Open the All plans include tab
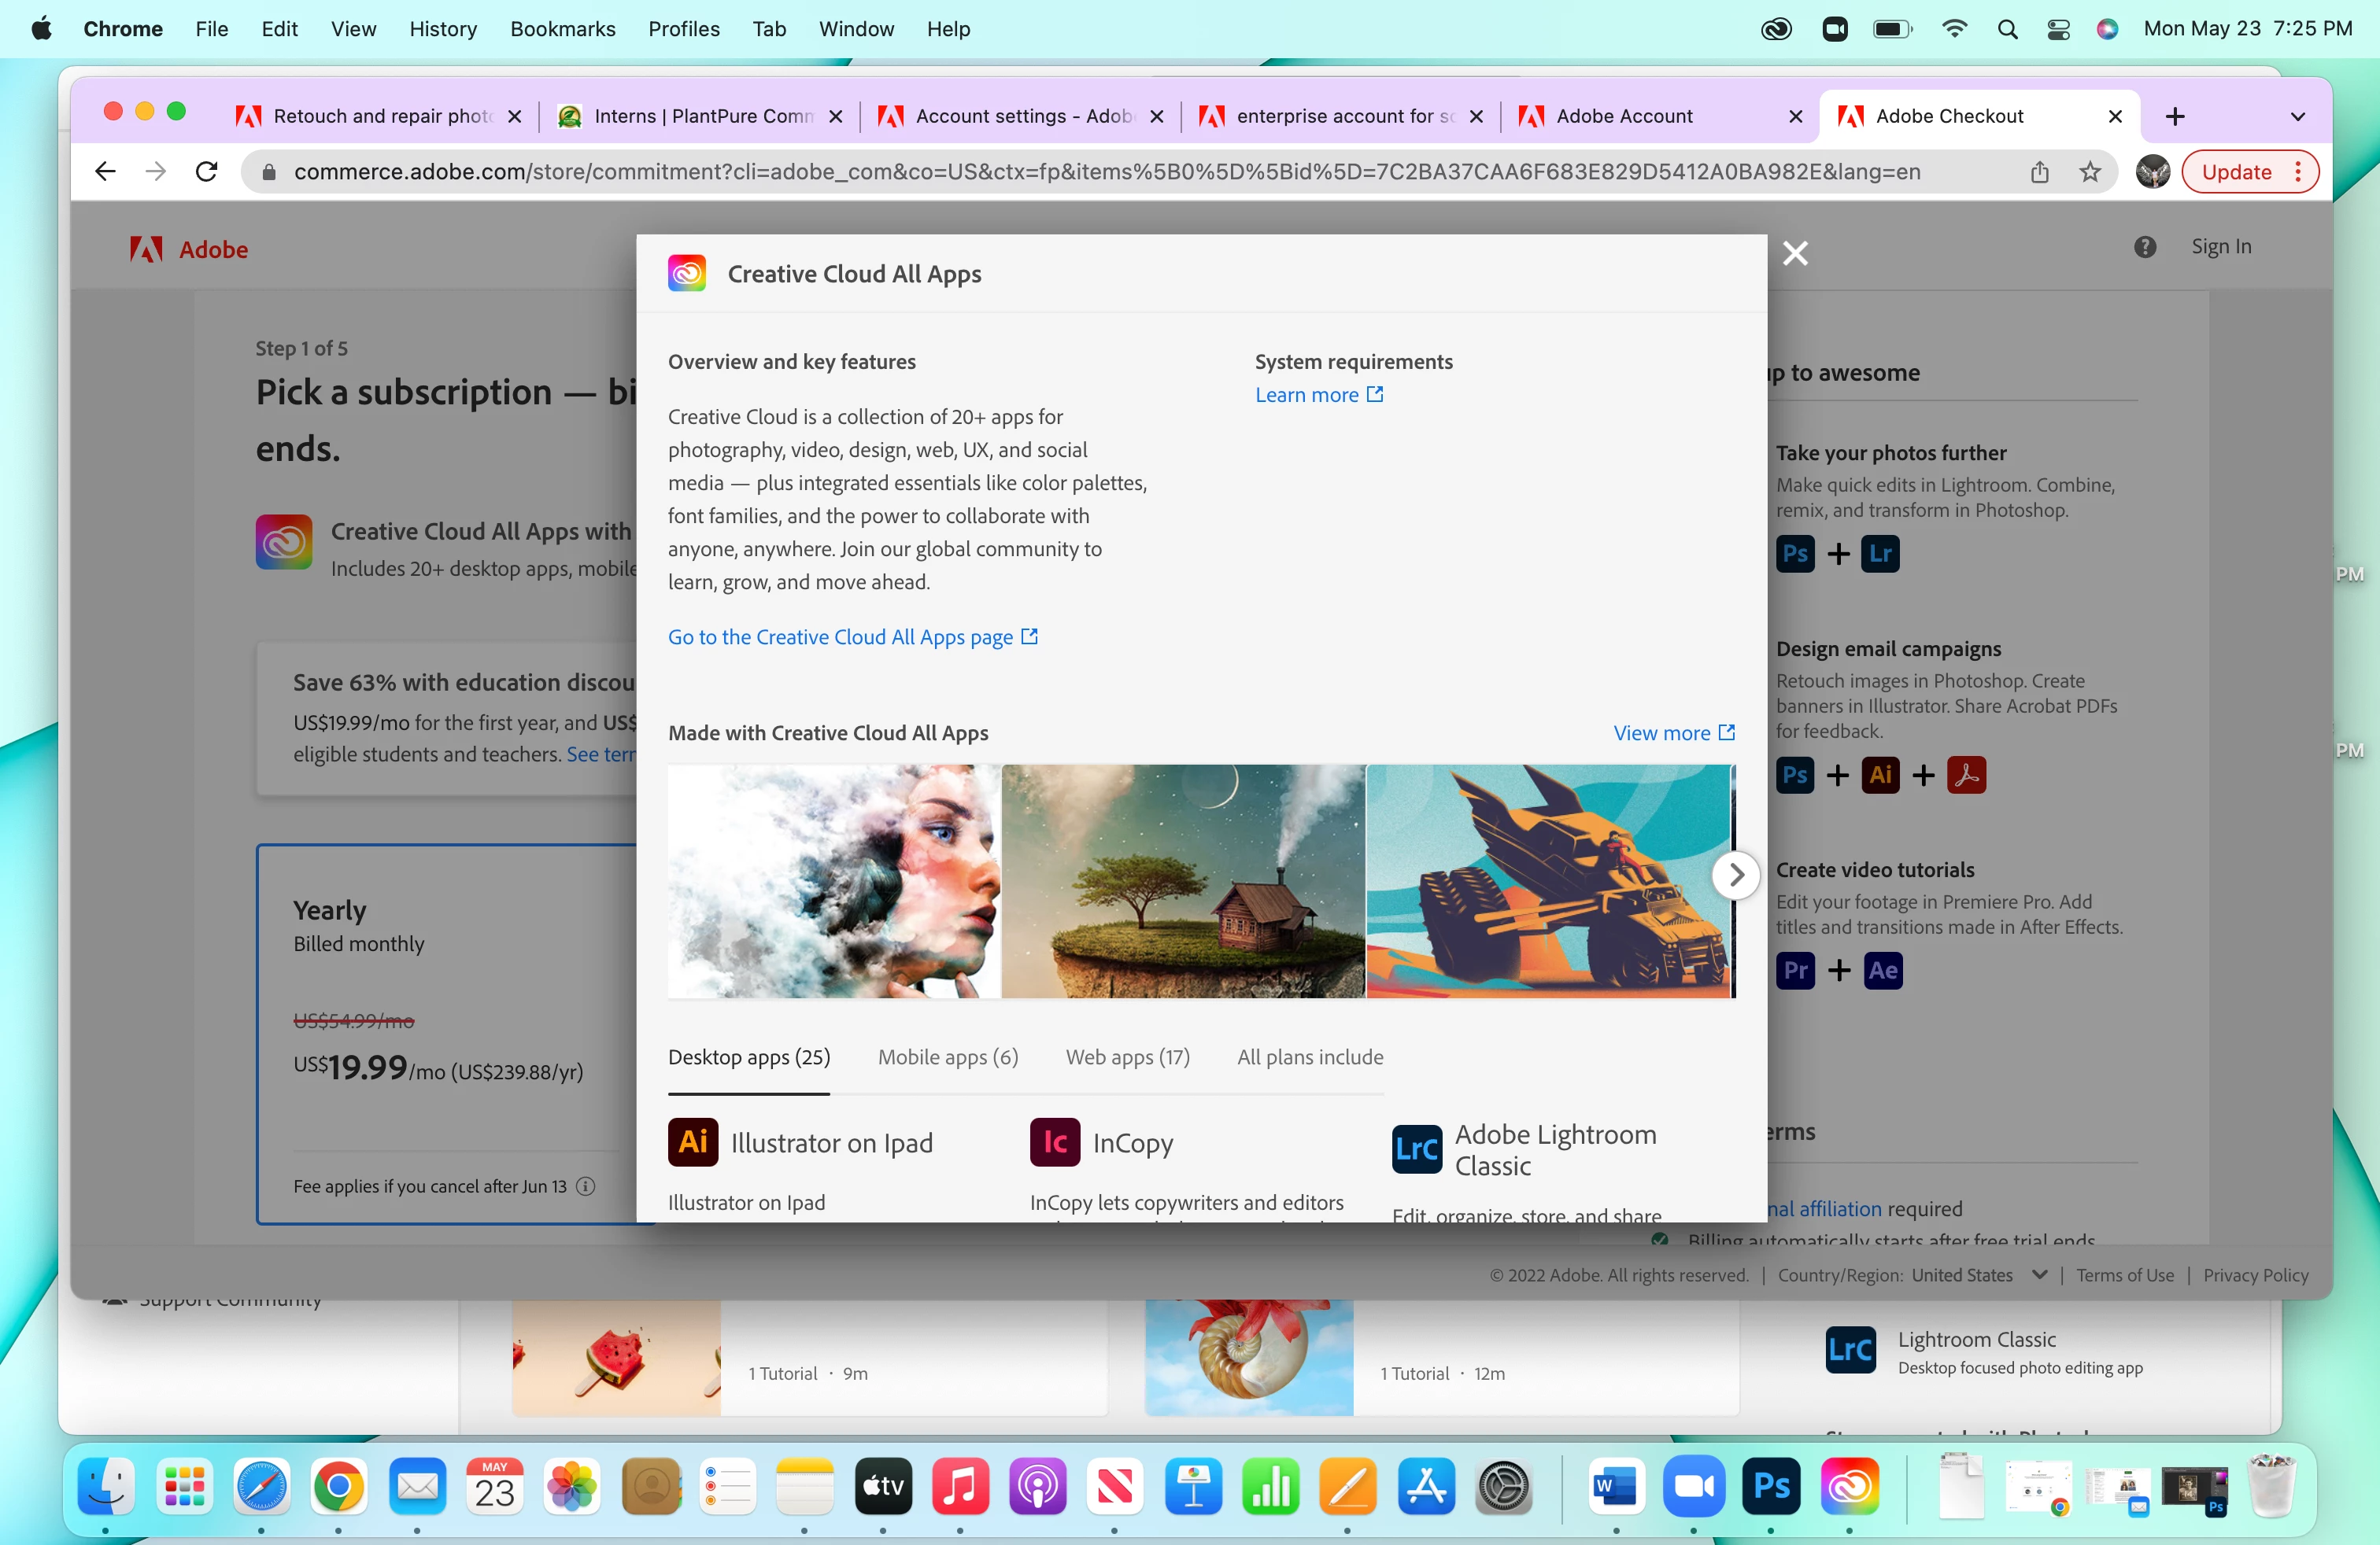The height and width of the screenshot is (1545, 2380). click(1310, 1056)
